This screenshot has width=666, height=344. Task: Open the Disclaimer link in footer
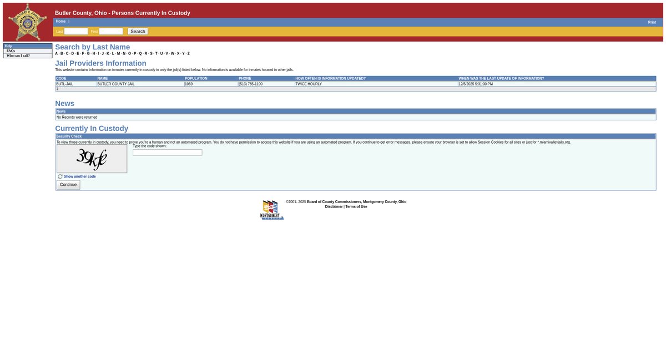point(334,207)
